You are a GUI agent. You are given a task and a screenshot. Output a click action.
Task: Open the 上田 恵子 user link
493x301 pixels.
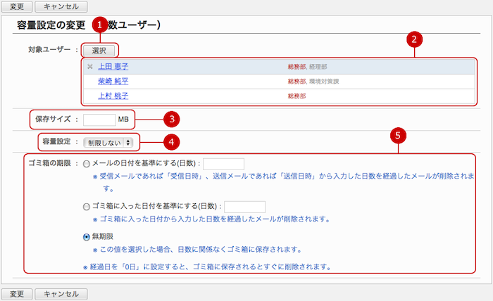[x=113, y=67]
